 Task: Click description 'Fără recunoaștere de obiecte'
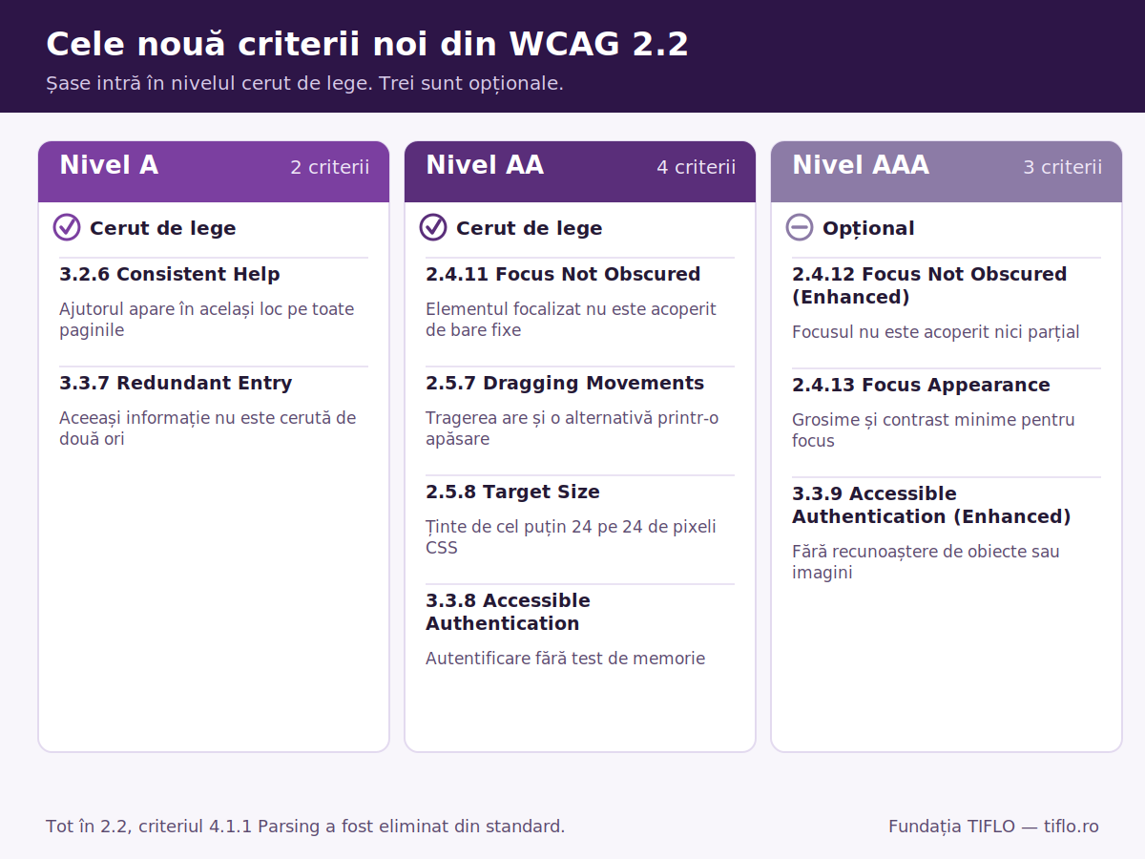[x=926, y=562]
